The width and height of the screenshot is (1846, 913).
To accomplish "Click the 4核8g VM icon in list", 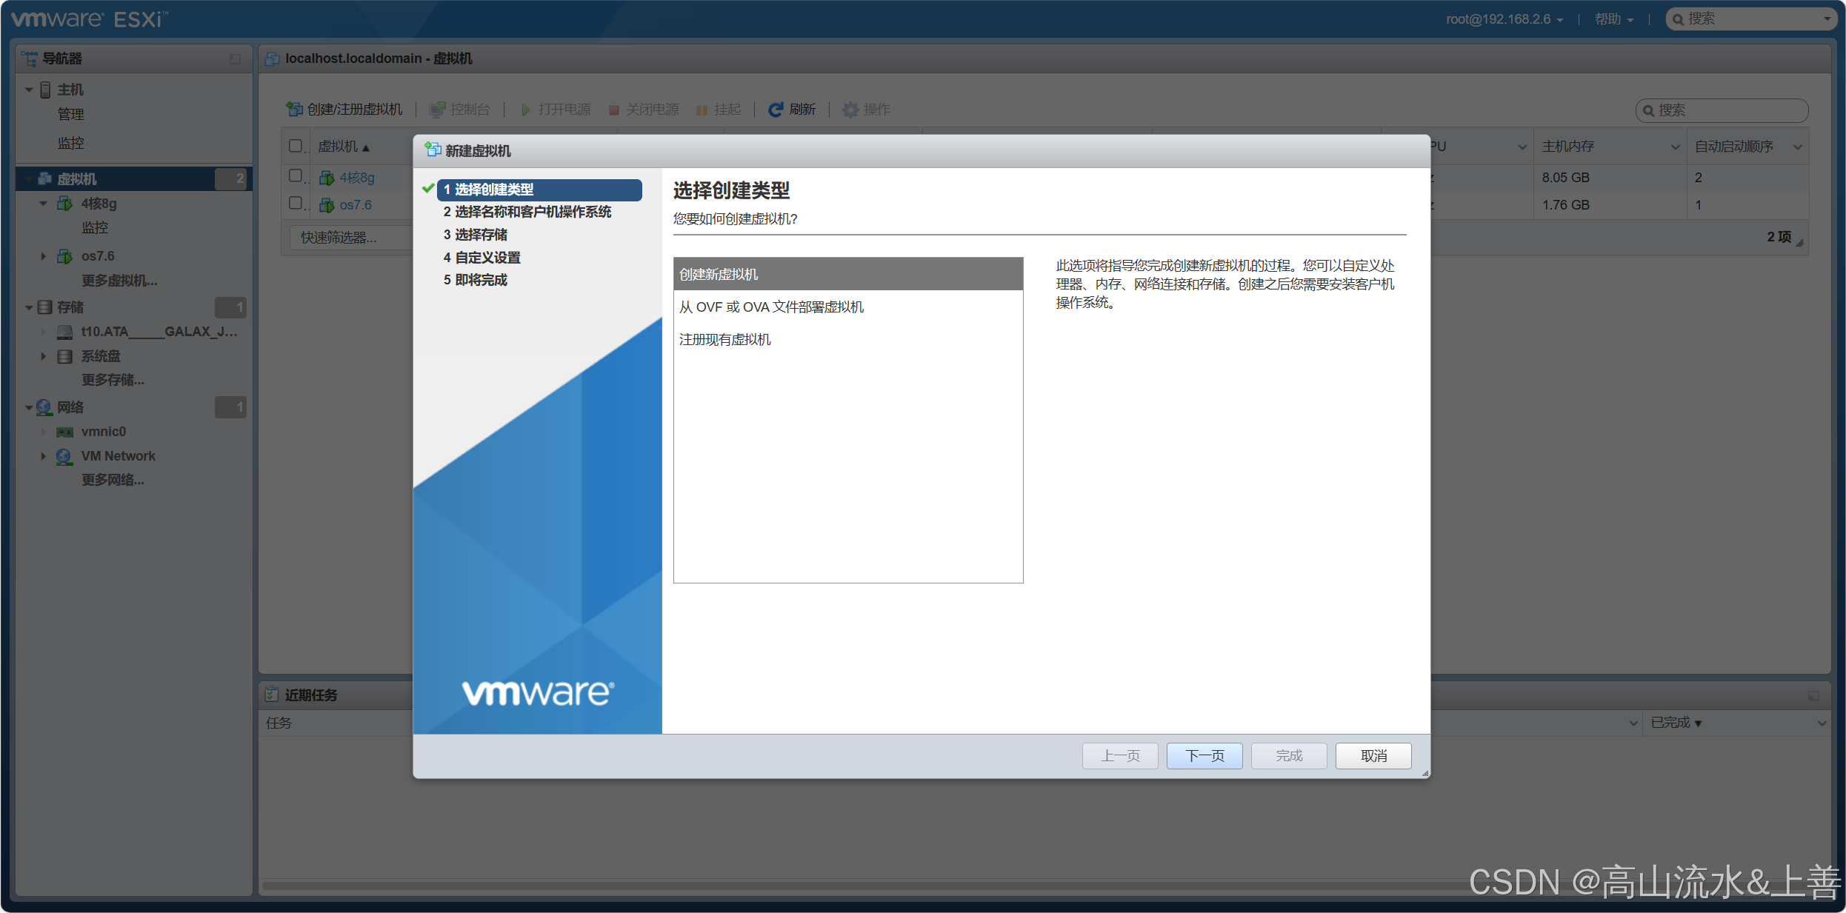I will tap(327, 178).
